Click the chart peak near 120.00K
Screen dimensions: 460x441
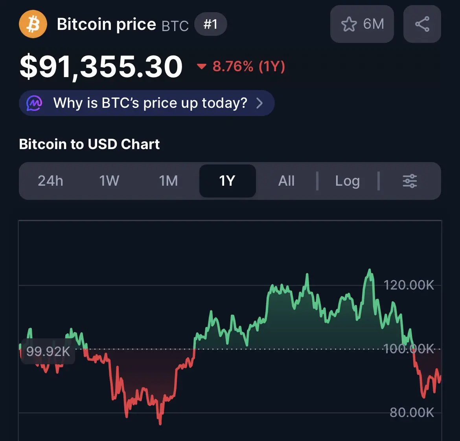coord(370,270)
